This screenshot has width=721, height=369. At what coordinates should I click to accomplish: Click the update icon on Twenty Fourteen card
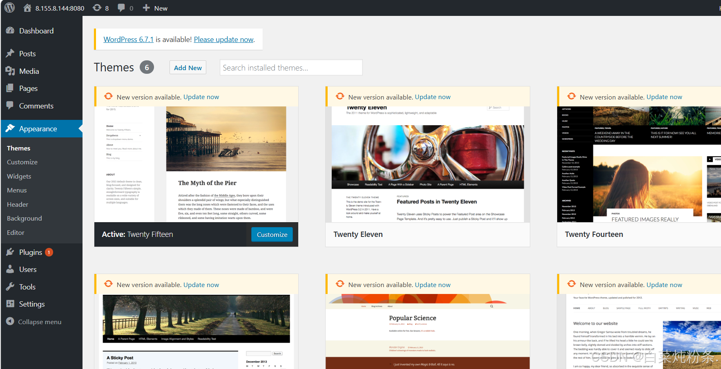571,96
